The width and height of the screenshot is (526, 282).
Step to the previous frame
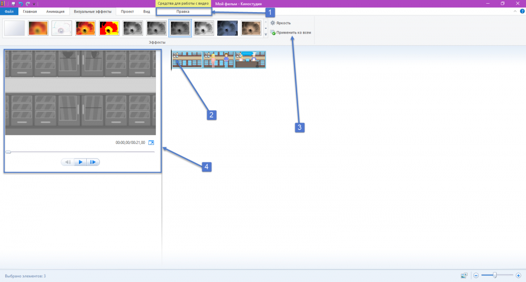tap(67, 162)
